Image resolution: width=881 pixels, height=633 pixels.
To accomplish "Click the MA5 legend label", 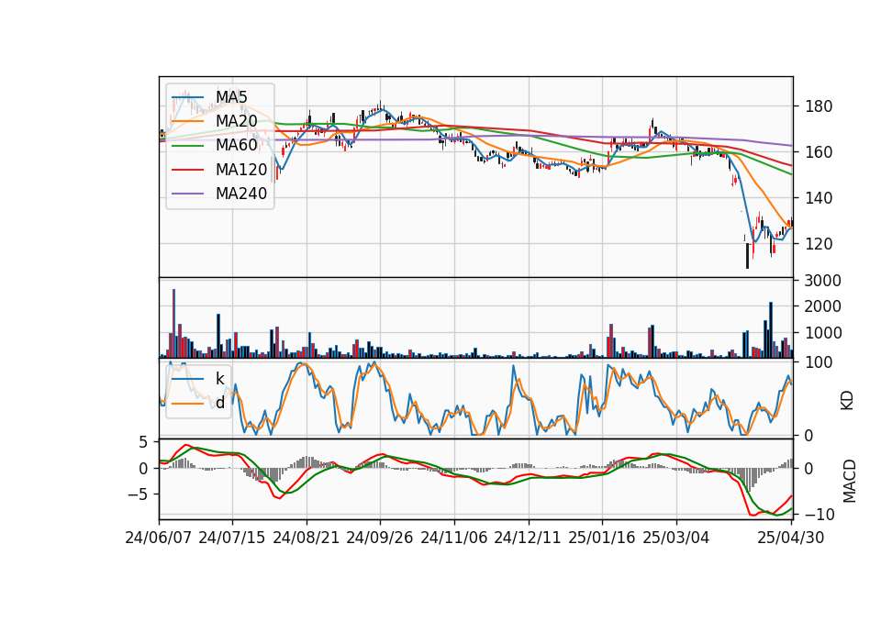I will click(231, 97).
